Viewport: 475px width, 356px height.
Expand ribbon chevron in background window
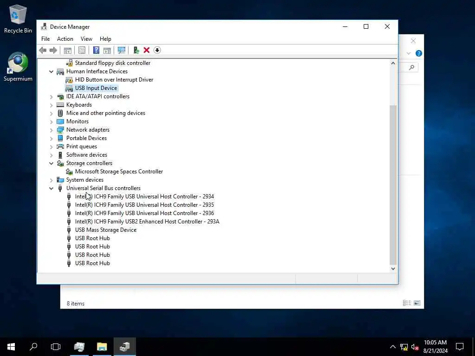(408, 53)
